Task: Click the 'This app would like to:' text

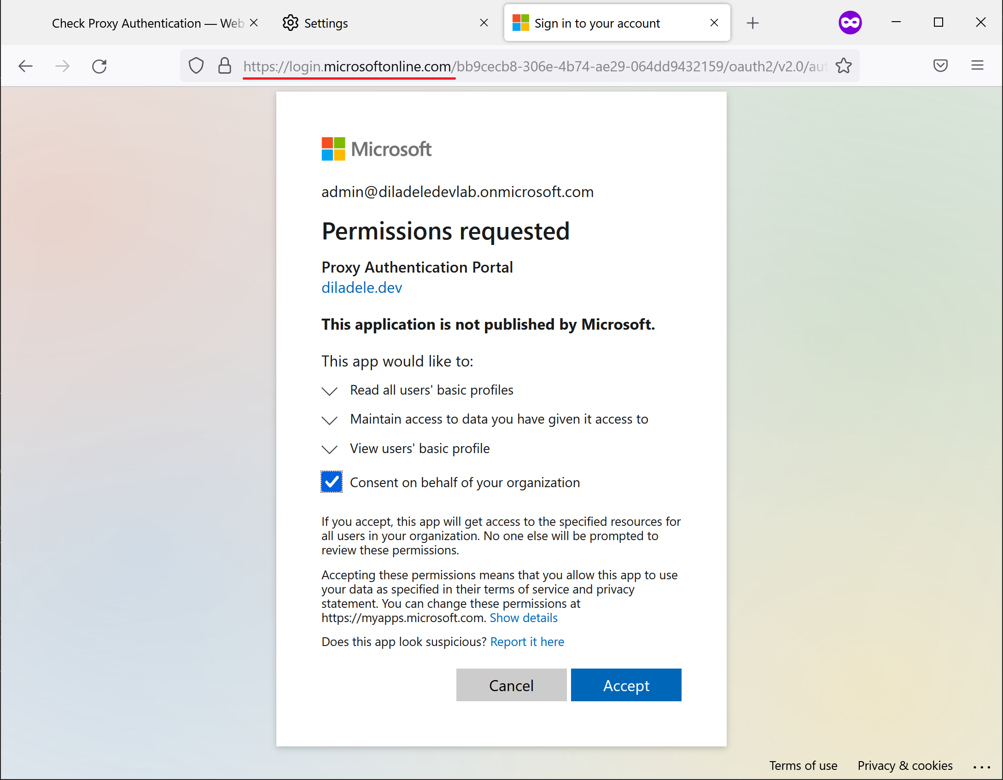Action: (397, 361)
